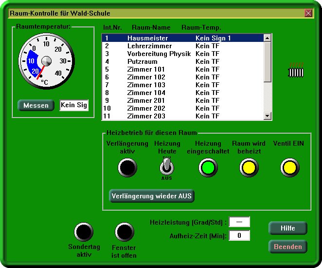Screen dimensions: 322x268
Task: Click the green Heizung eingeschaltet lamp
Action: tap(208, 168)
